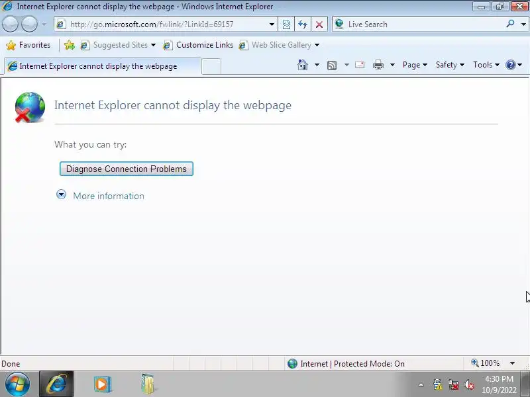Open the Page menu
This screenshot has width=530, height=397.
pos(415,64)
